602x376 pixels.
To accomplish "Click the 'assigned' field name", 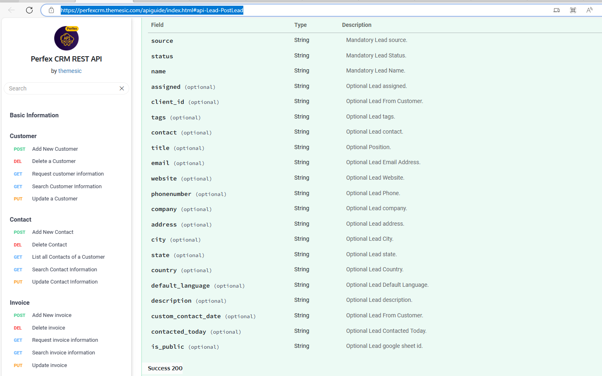I will tap(166, 87).
